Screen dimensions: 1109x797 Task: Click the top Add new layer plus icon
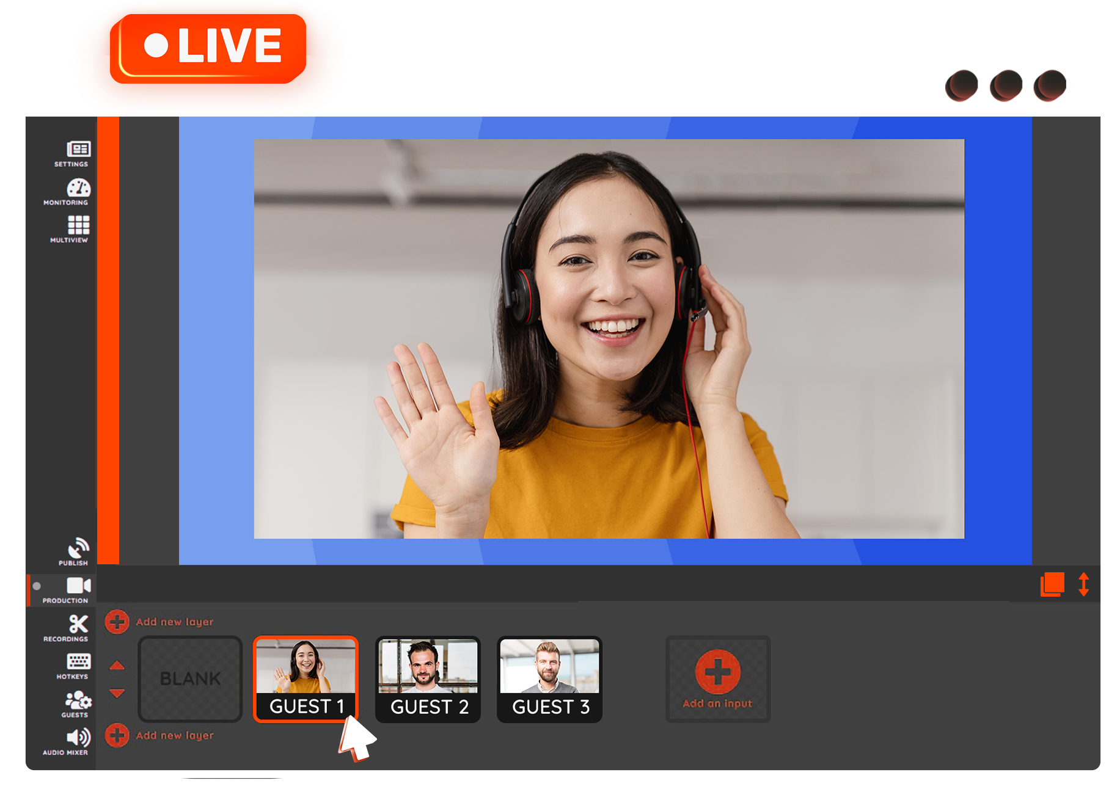coord(117,622)
